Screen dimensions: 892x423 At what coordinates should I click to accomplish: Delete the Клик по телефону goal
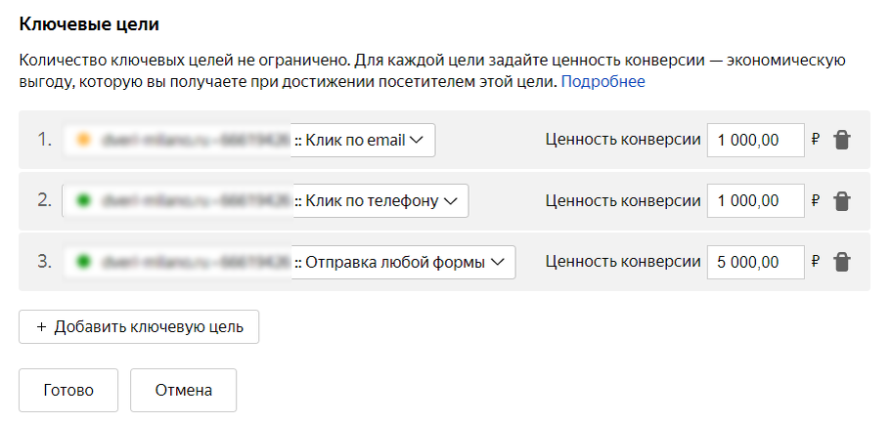coord(841,201)
